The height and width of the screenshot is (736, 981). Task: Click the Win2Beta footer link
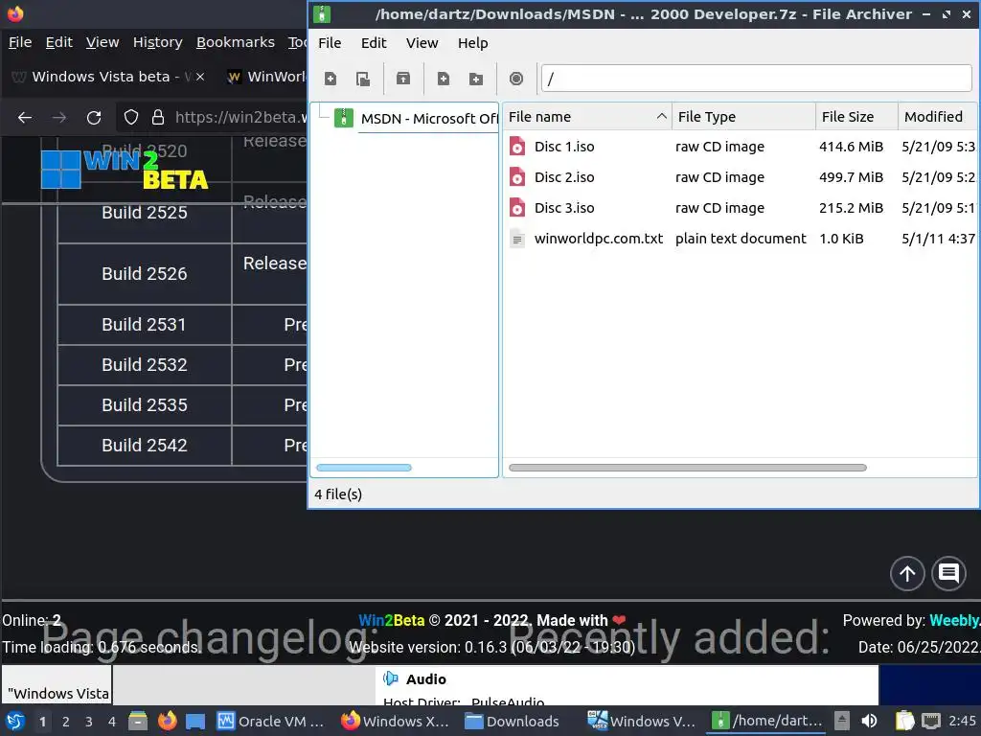pyautogui.click(x=392, y=620)
